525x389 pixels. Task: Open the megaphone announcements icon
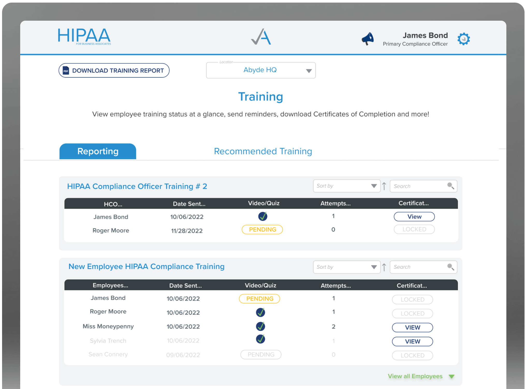368,39
